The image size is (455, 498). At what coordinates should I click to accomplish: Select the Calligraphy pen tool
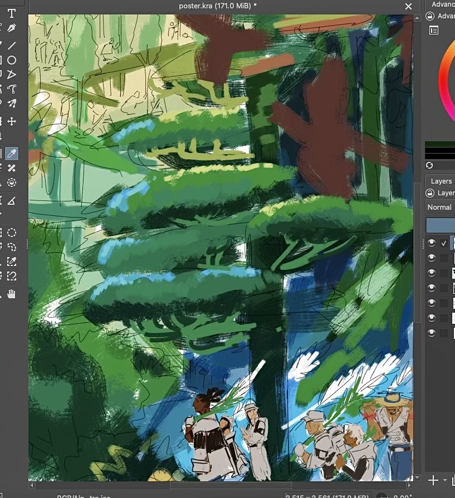[x=12, y=28]
